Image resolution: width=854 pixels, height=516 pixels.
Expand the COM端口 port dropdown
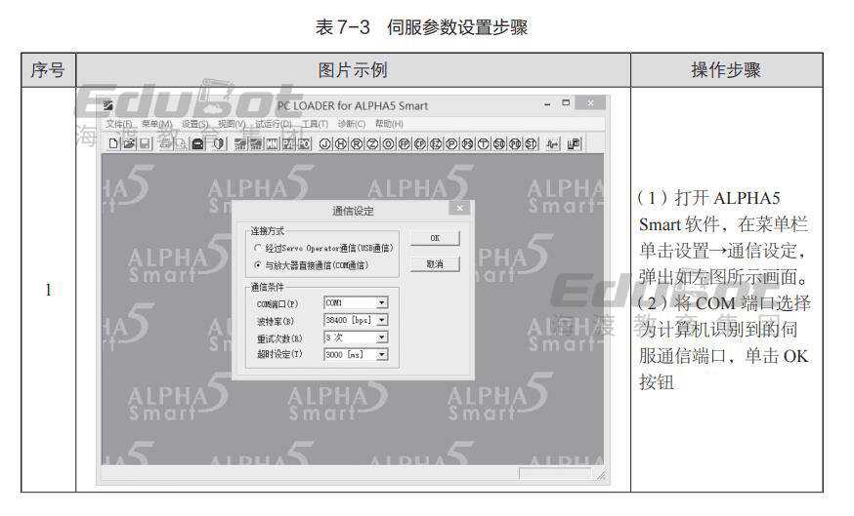pyautogui.click(x=382, y=303)
